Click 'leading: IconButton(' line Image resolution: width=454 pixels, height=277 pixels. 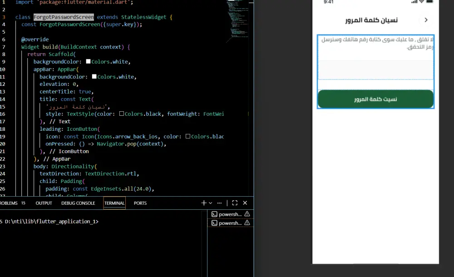click(70, 129)
